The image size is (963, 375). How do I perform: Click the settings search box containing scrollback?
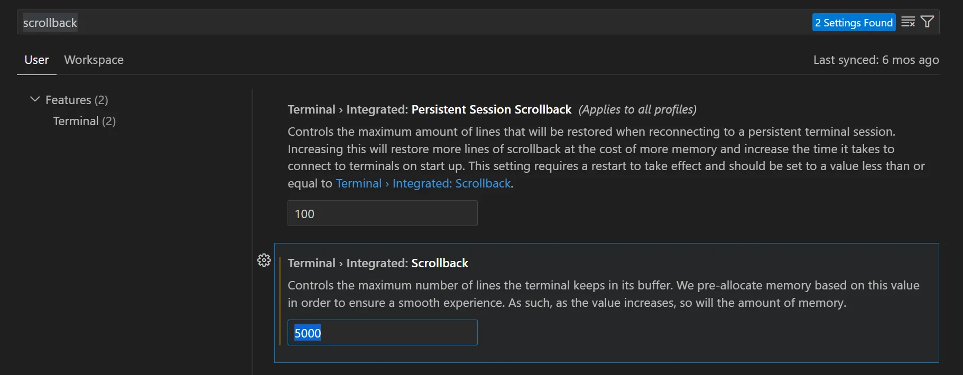coord(412,22)
